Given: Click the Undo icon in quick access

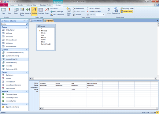Looking at the screenshot, I should coord(8,2).
